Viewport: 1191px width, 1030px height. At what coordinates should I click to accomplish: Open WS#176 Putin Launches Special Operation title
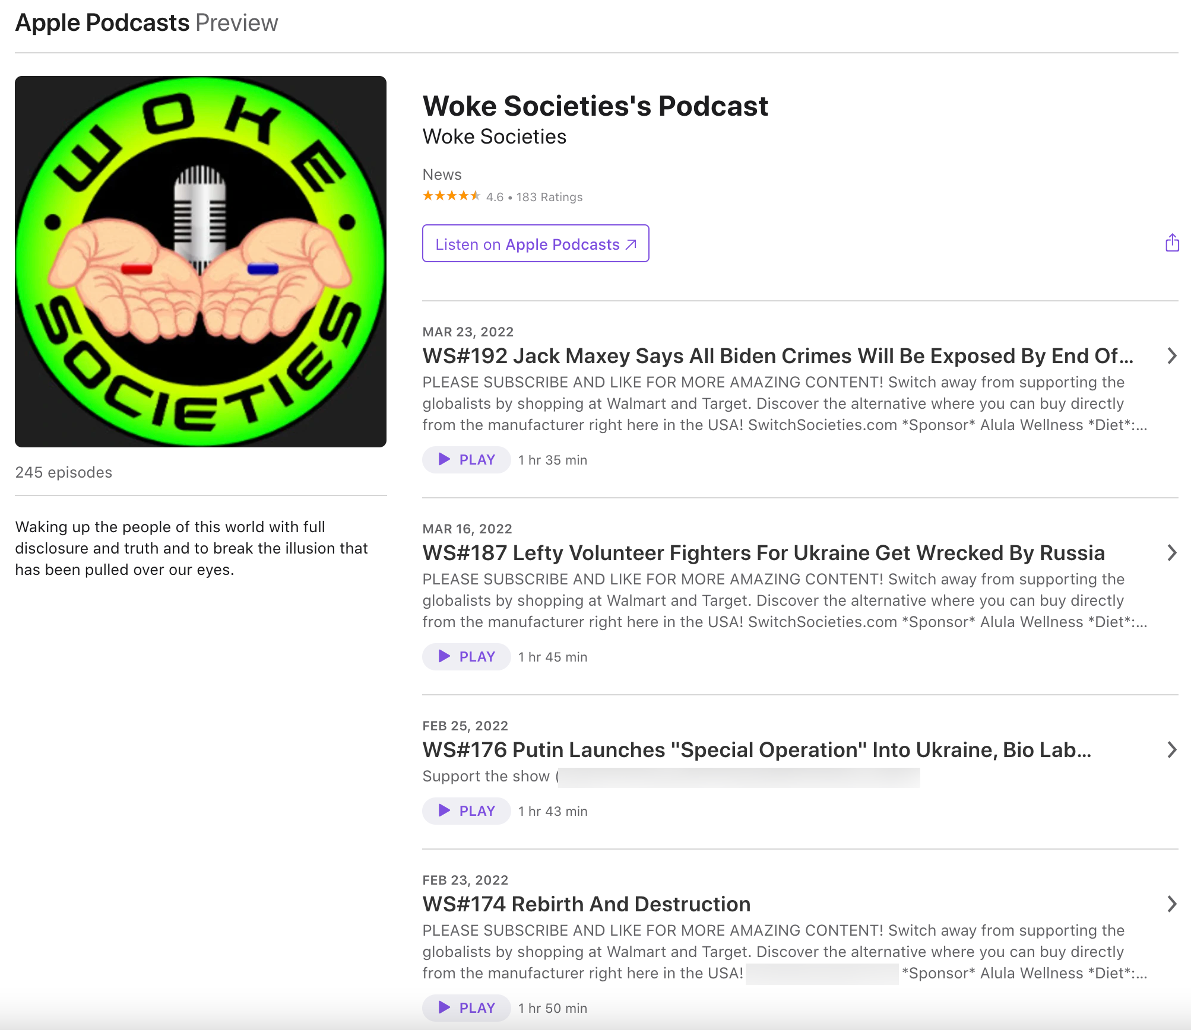[x=757, y=750]
